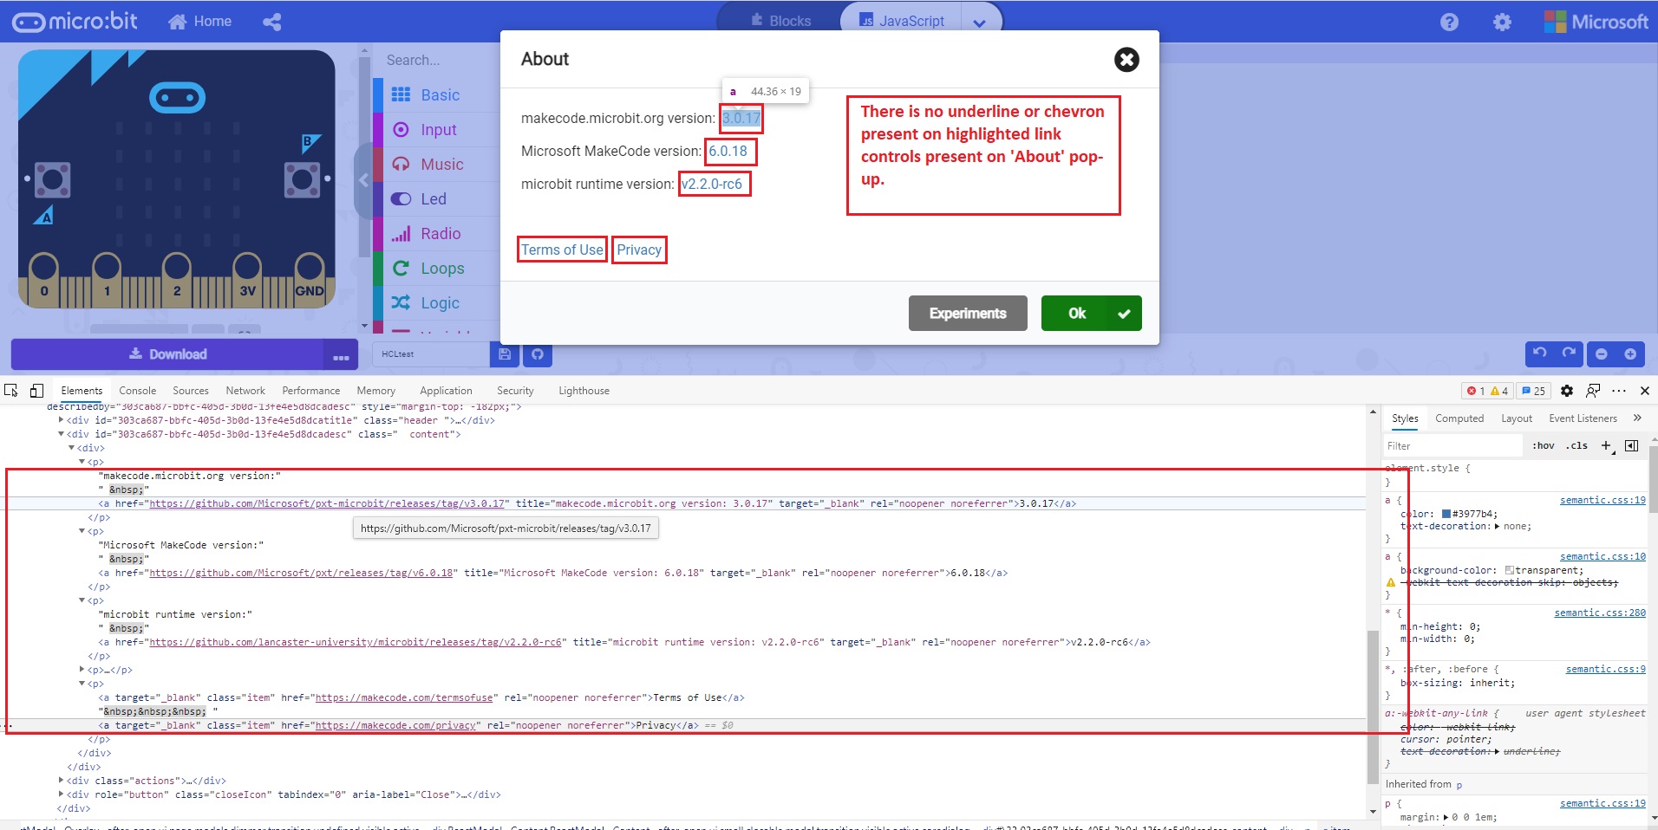Select the Music category in the toolbox
This screenshot has height=830, width=1658.
(442, 164)
